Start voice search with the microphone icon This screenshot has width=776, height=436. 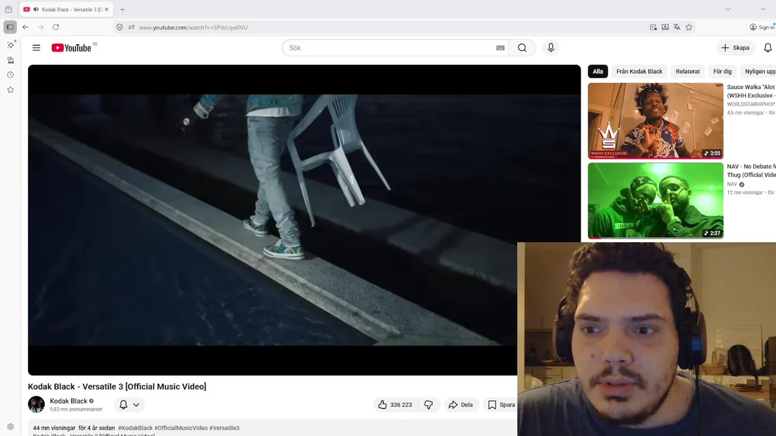(x=550, y=48)
